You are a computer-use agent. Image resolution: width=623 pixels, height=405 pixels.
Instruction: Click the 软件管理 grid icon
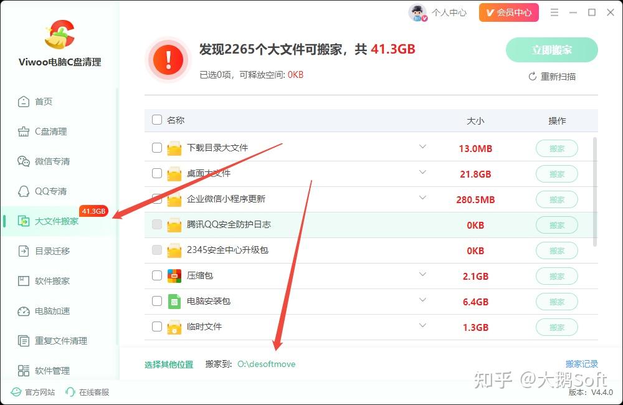tap(24, 371)
